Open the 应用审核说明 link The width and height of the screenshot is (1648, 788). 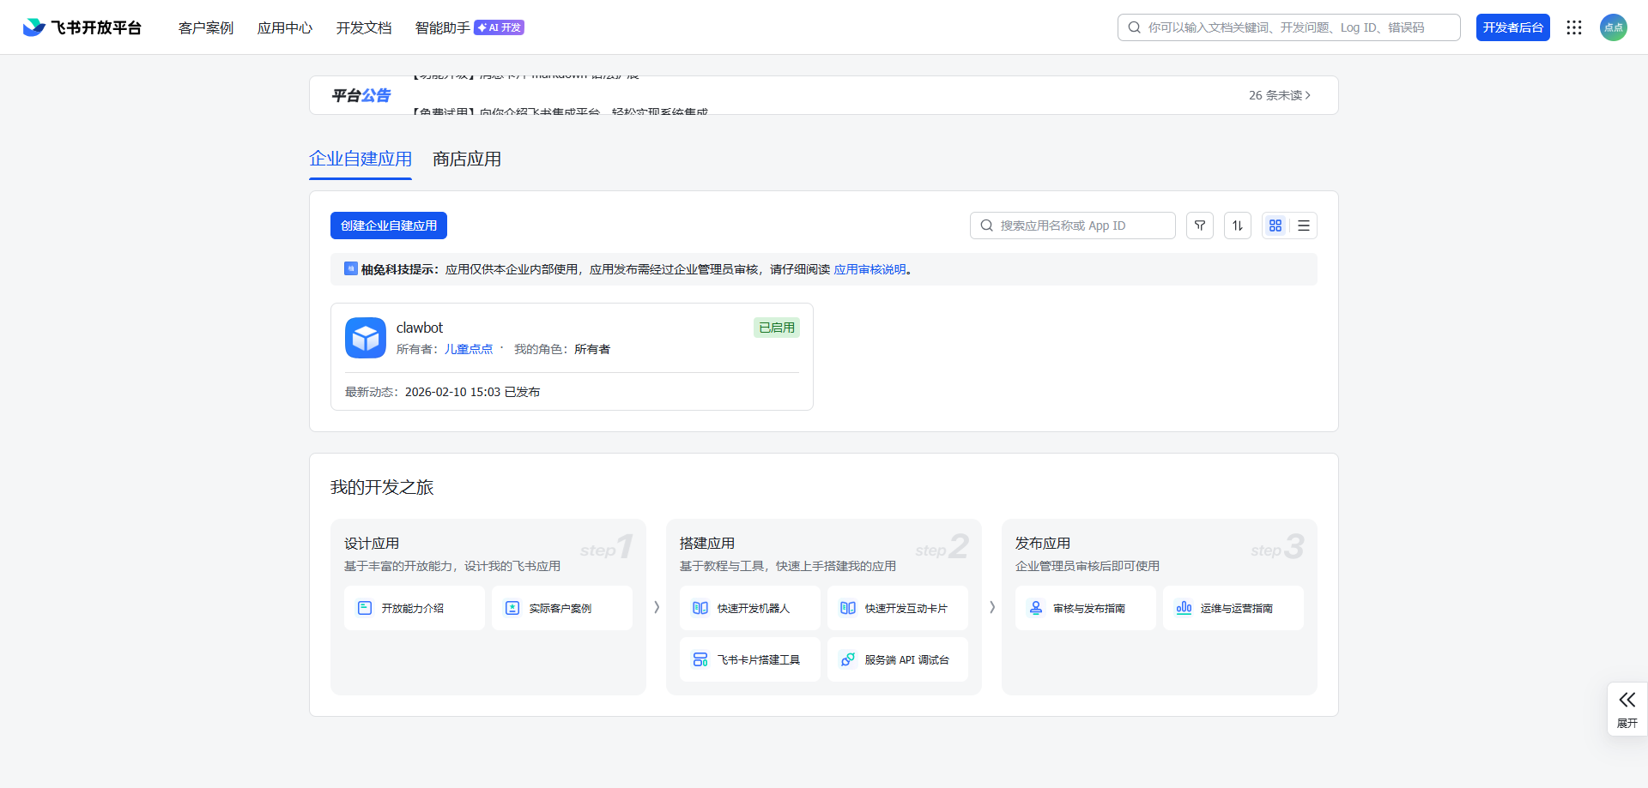870,269
